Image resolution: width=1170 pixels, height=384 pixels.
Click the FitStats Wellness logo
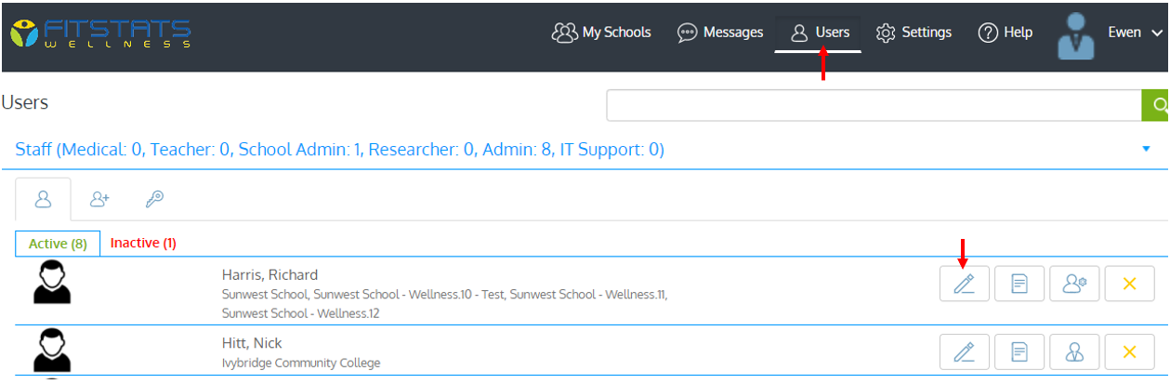coord(100,33)
